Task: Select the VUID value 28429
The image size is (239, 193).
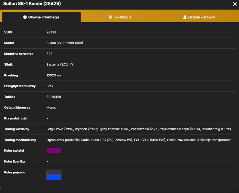Action: coord(51,32)
